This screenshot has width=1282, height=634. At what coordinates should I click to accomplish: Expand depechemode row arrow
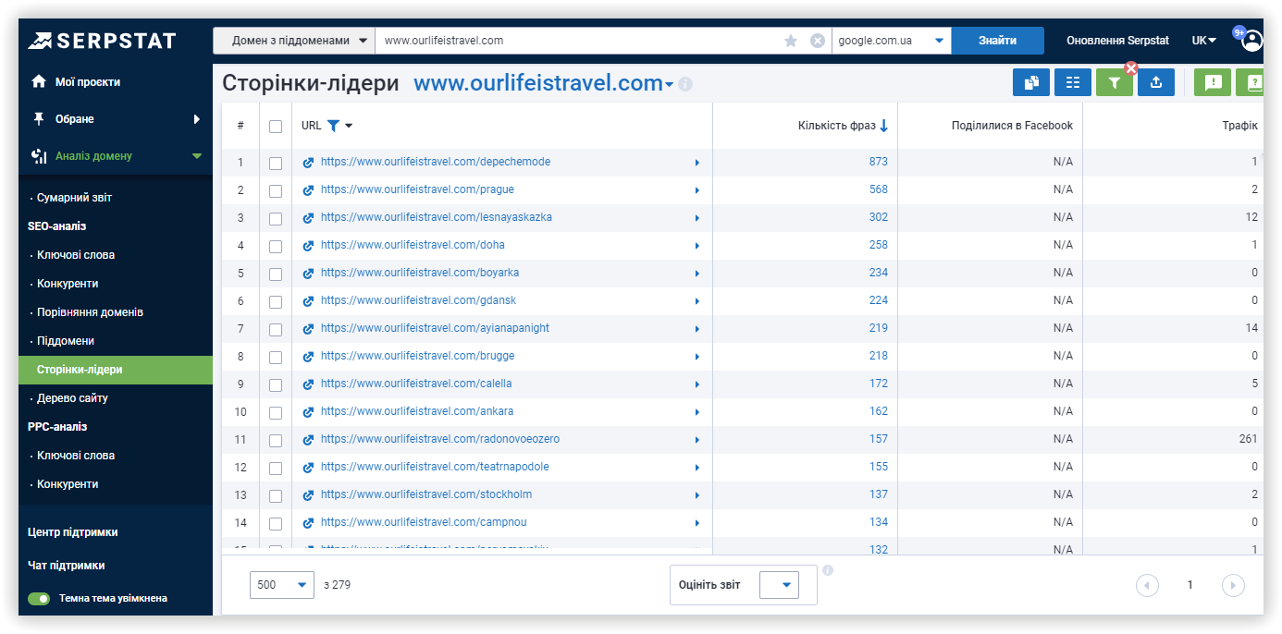coord(696,163)
